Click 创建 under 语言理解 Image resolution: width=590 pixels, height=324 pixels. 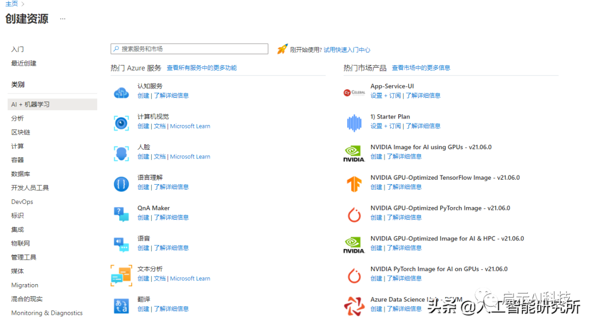pos(143,187)
